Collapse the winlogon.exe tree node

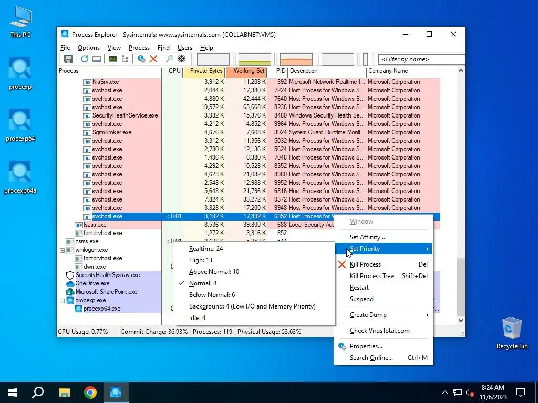(62, 250)
